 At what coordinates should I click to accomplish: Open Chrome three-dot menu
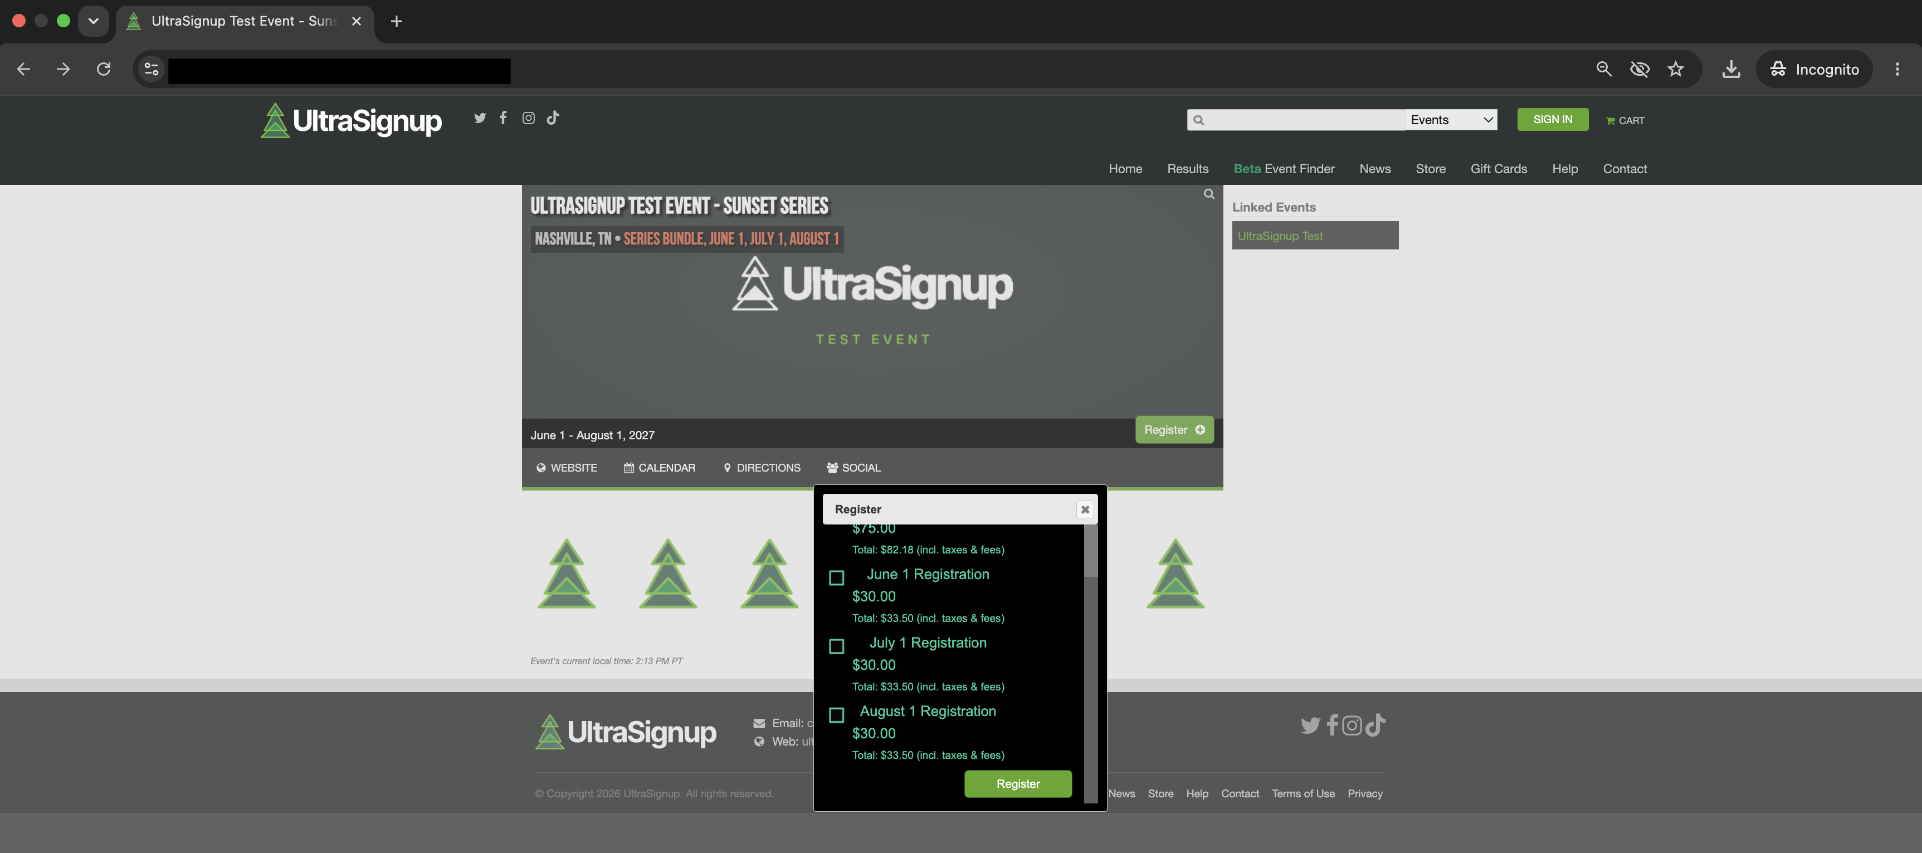[x=1896, y=70]
